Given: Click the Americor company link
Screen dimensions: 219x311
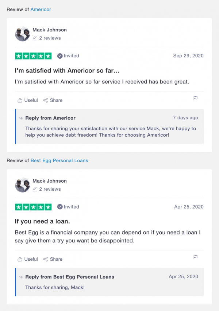Looking at the screenshot, I should coord(41,9).
